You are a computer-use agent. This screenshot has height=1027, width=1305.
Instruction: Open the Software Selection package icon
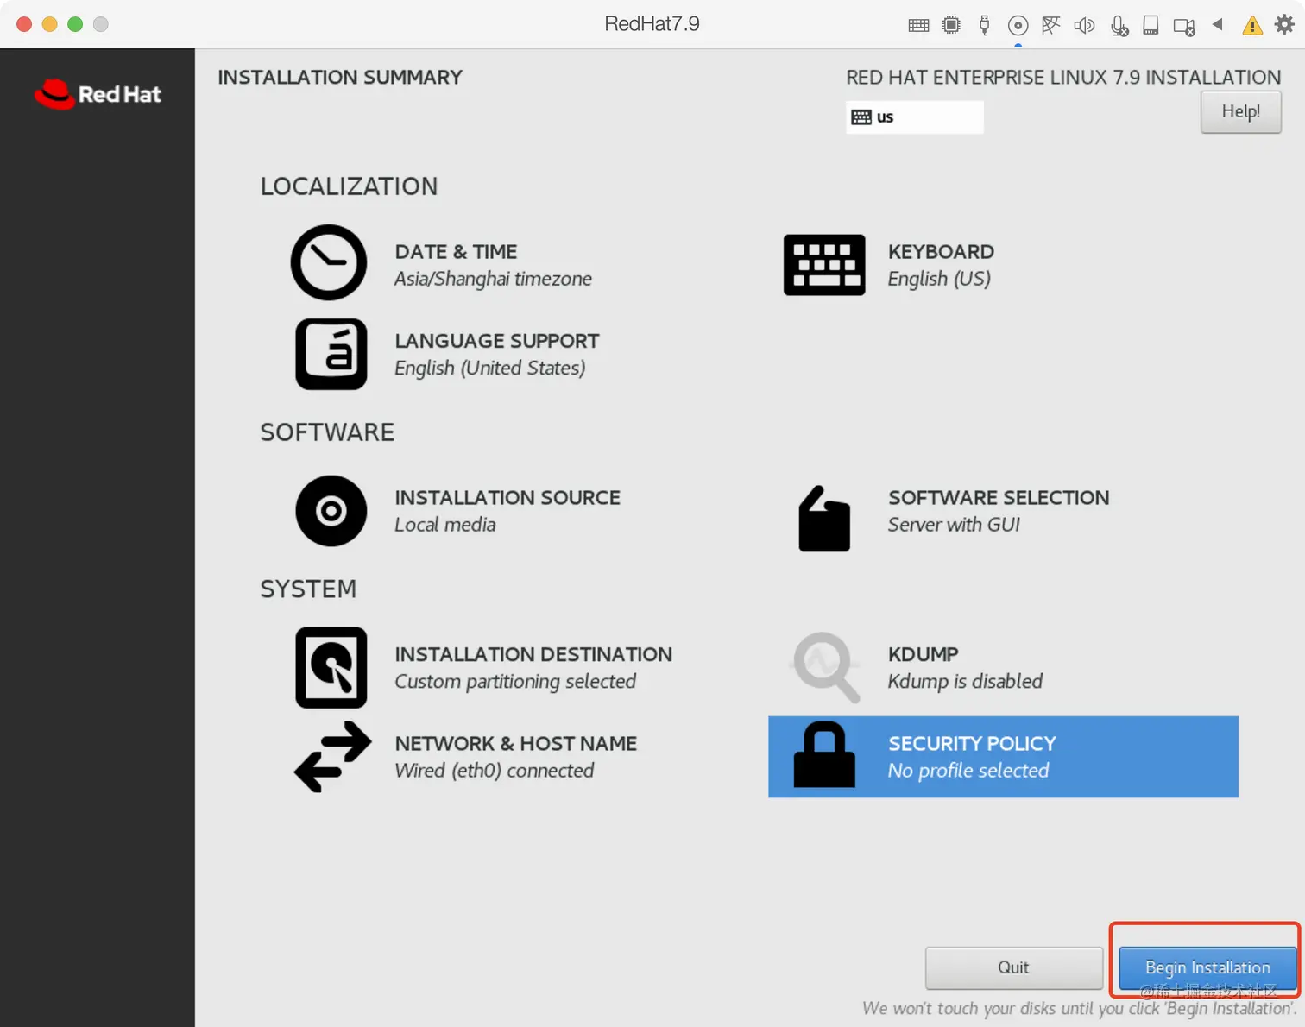tap(824, 519)
